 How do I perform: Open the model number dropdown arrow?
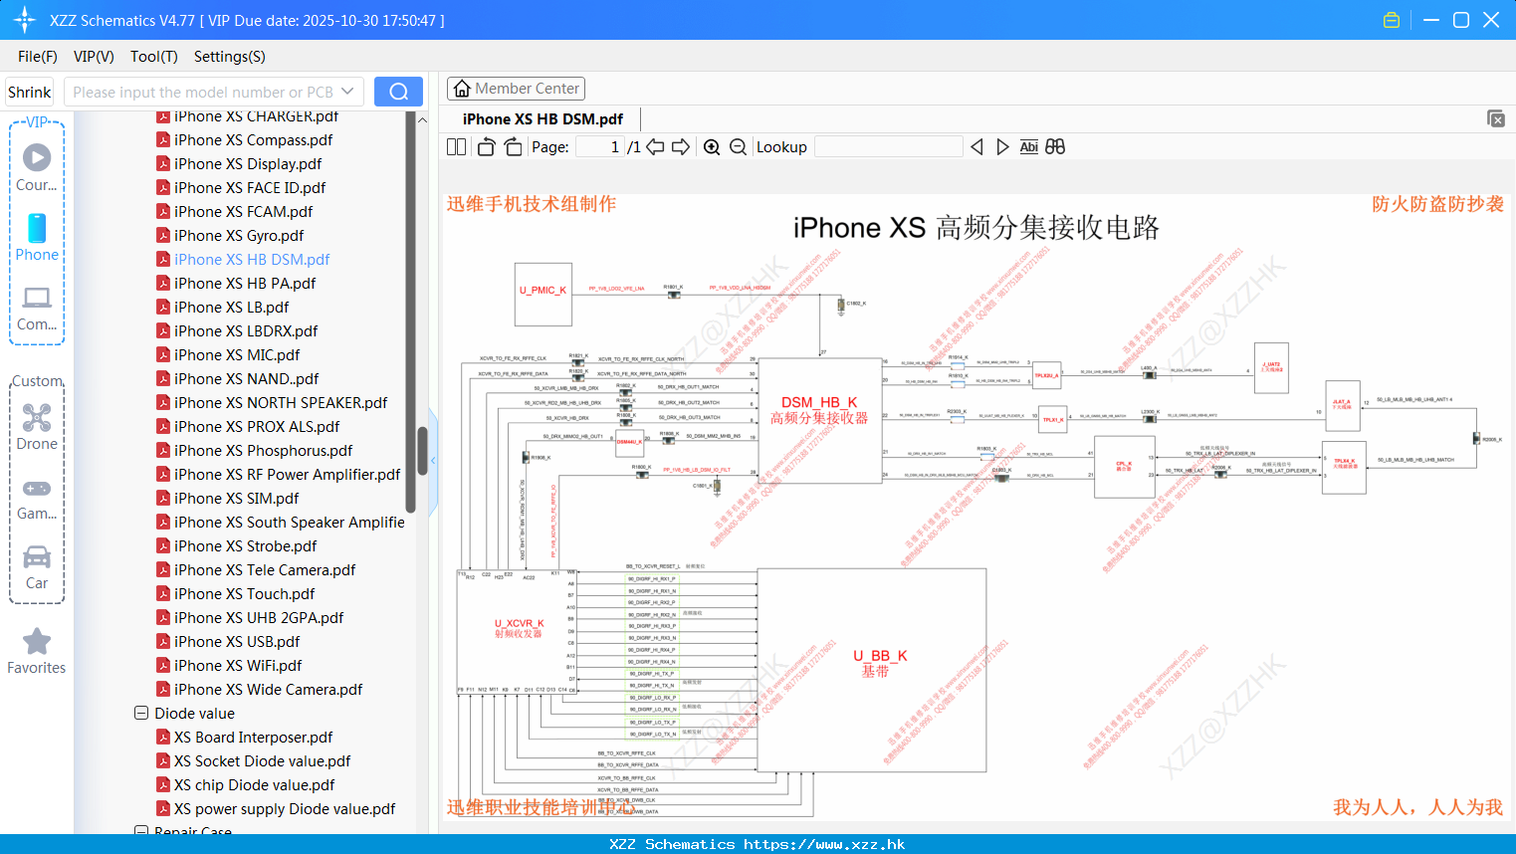coord(347,92)
